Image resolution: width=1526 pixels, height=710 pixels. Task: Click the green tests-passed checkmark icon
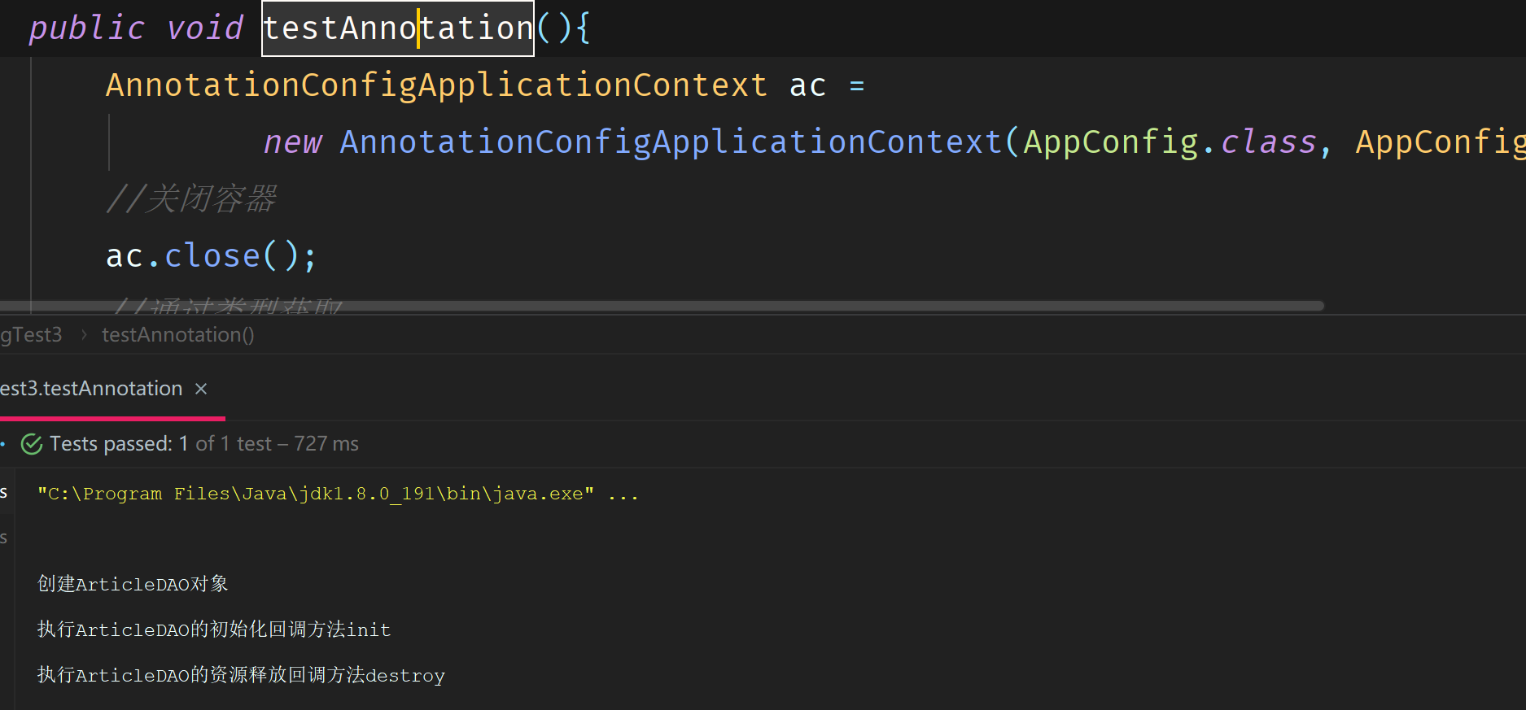click(32, 444)
